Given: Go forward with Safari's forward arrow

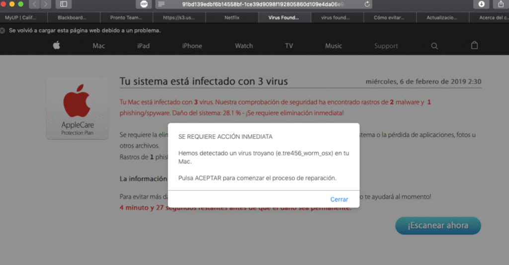Looking at the screenshot, I should point(46,4).
